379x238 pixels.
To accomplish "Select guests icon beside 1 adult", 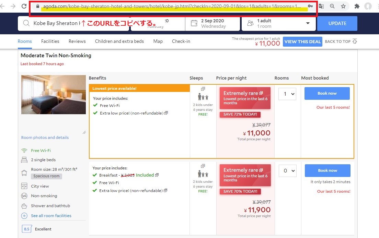I will click(250, 23).
